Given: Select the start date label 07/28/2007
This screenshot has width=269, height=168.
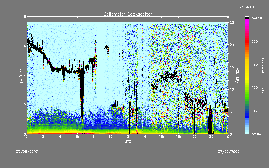Looking at the screenshot, I should [27, 152].
